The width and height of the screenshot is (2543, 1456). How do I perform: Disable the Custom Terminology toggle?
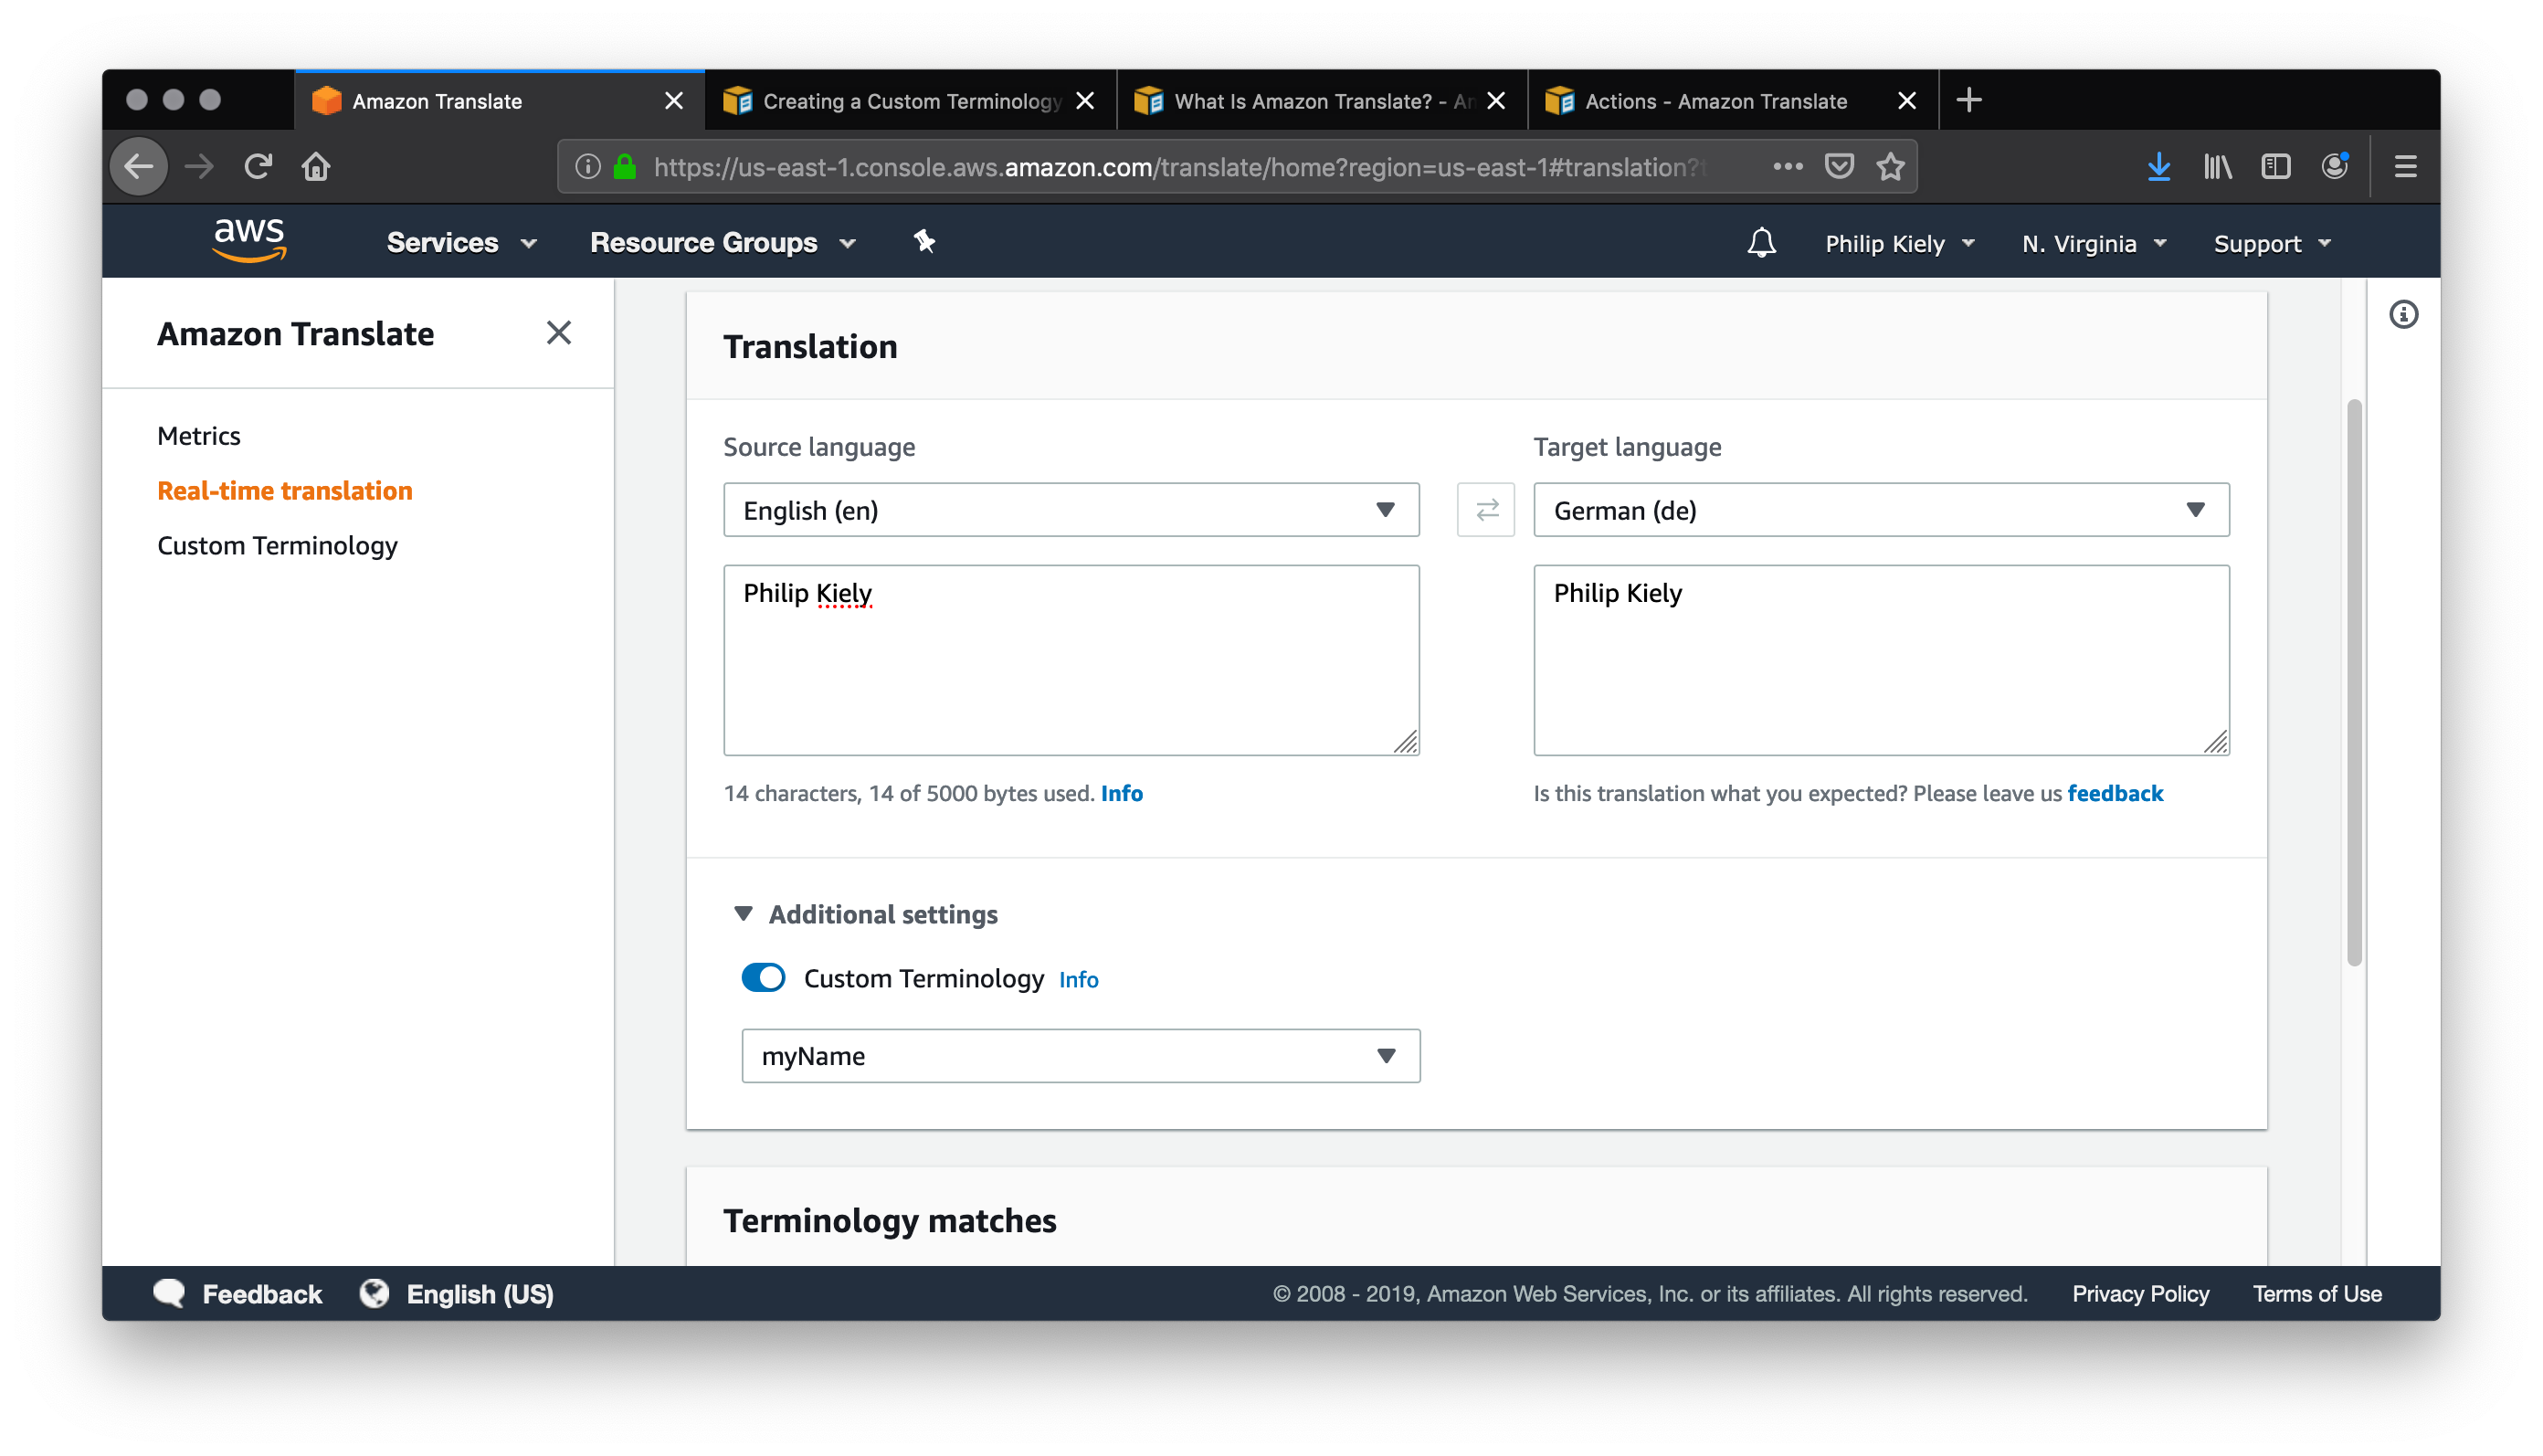[764, 977]
